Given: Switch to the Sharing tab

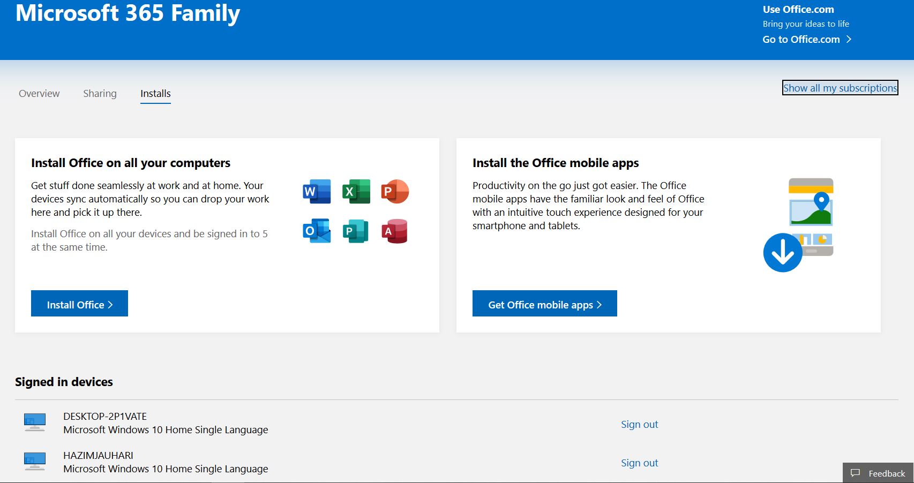Looking at the screenshot, I should pyautogui.click(x=100, y=93).
